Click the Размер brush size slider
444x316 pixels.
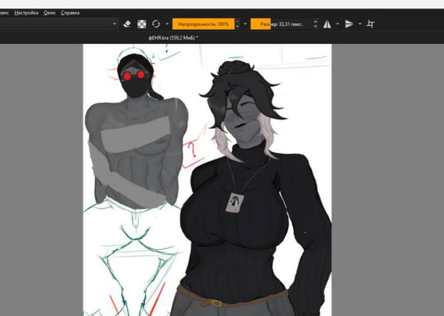(281, 24)
